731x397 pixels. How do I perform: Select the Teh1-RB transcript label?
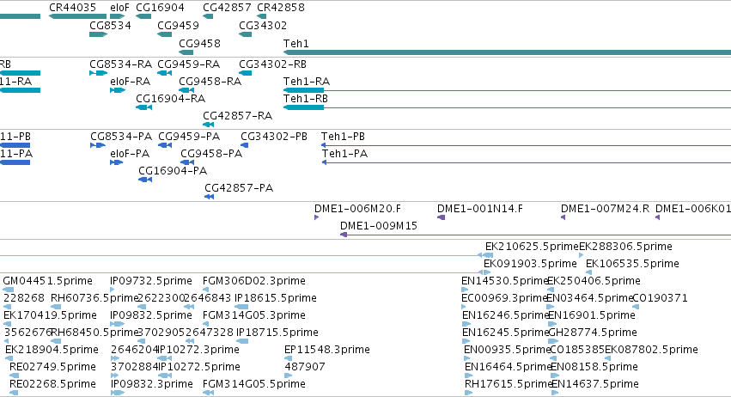pyautogui.click(x=305, y=99)
